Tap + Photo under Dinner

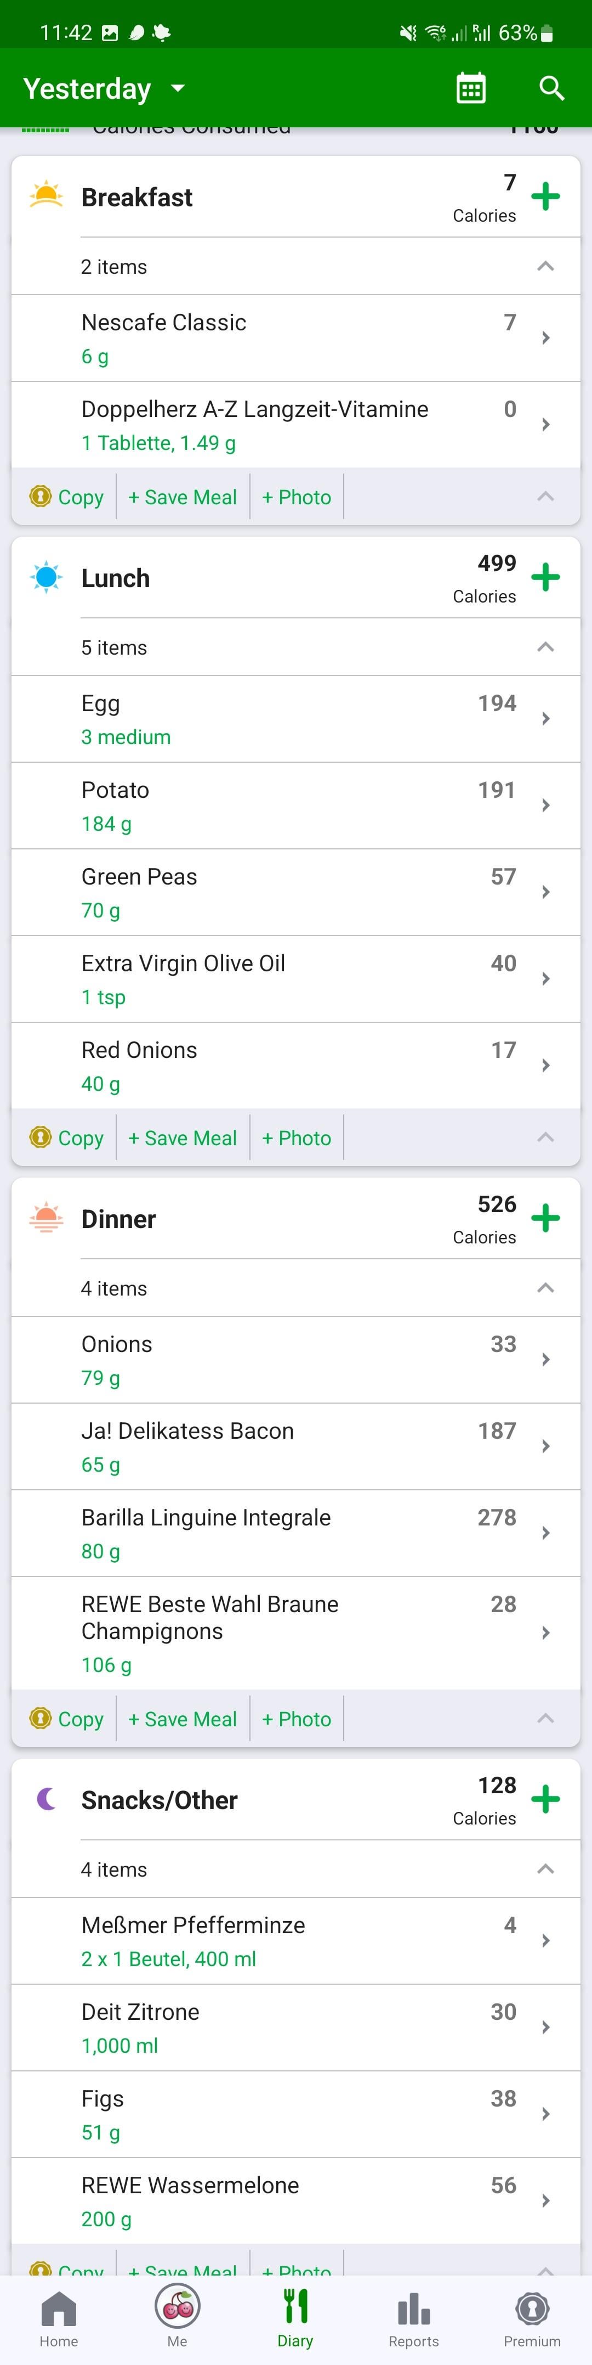point(297,1720)
